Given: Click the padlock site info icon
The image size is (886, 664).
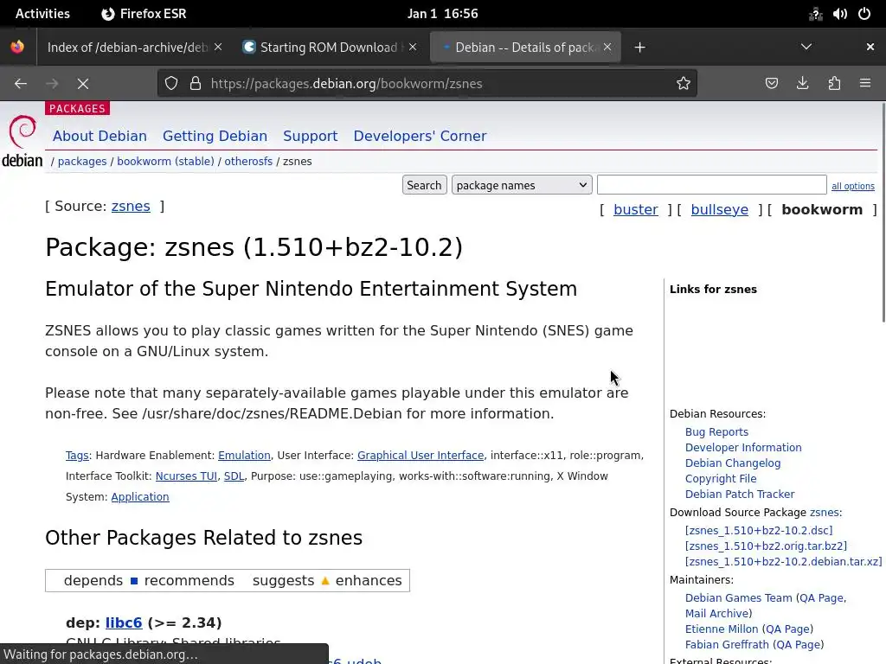Looking at the screenshot, I should coord(196,84).
